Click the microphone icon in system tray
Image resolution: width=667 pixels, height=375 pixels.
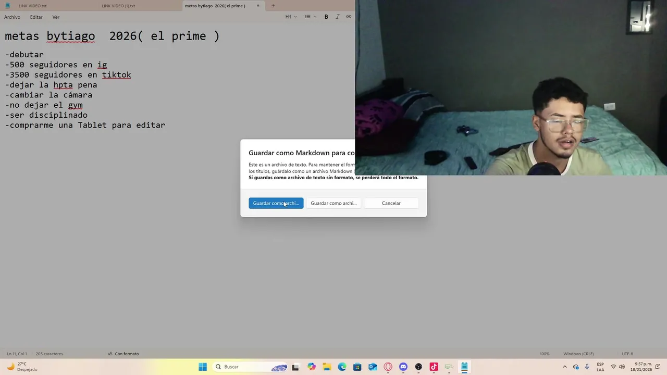587,367
